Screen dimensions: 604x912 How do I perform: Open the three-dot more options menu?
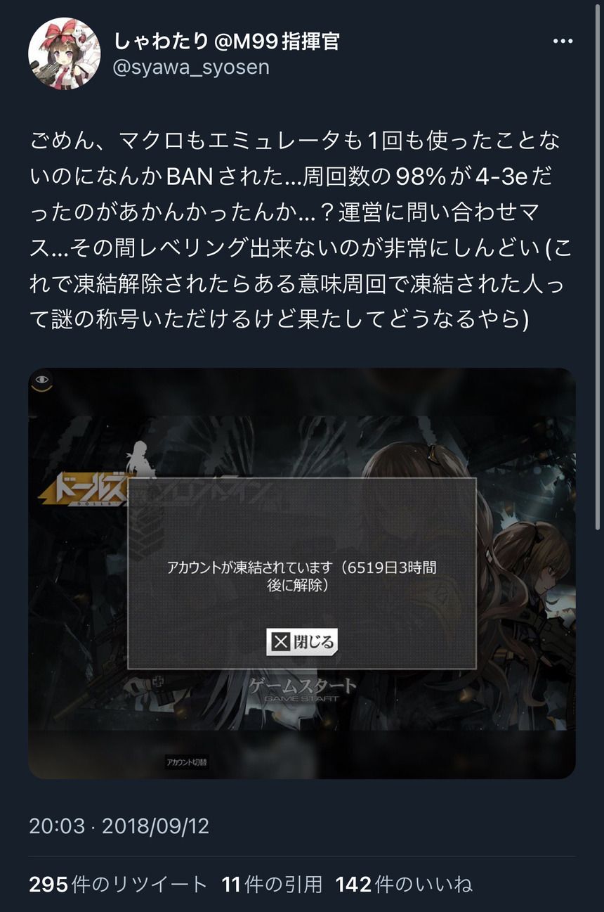tap(563, 41)
